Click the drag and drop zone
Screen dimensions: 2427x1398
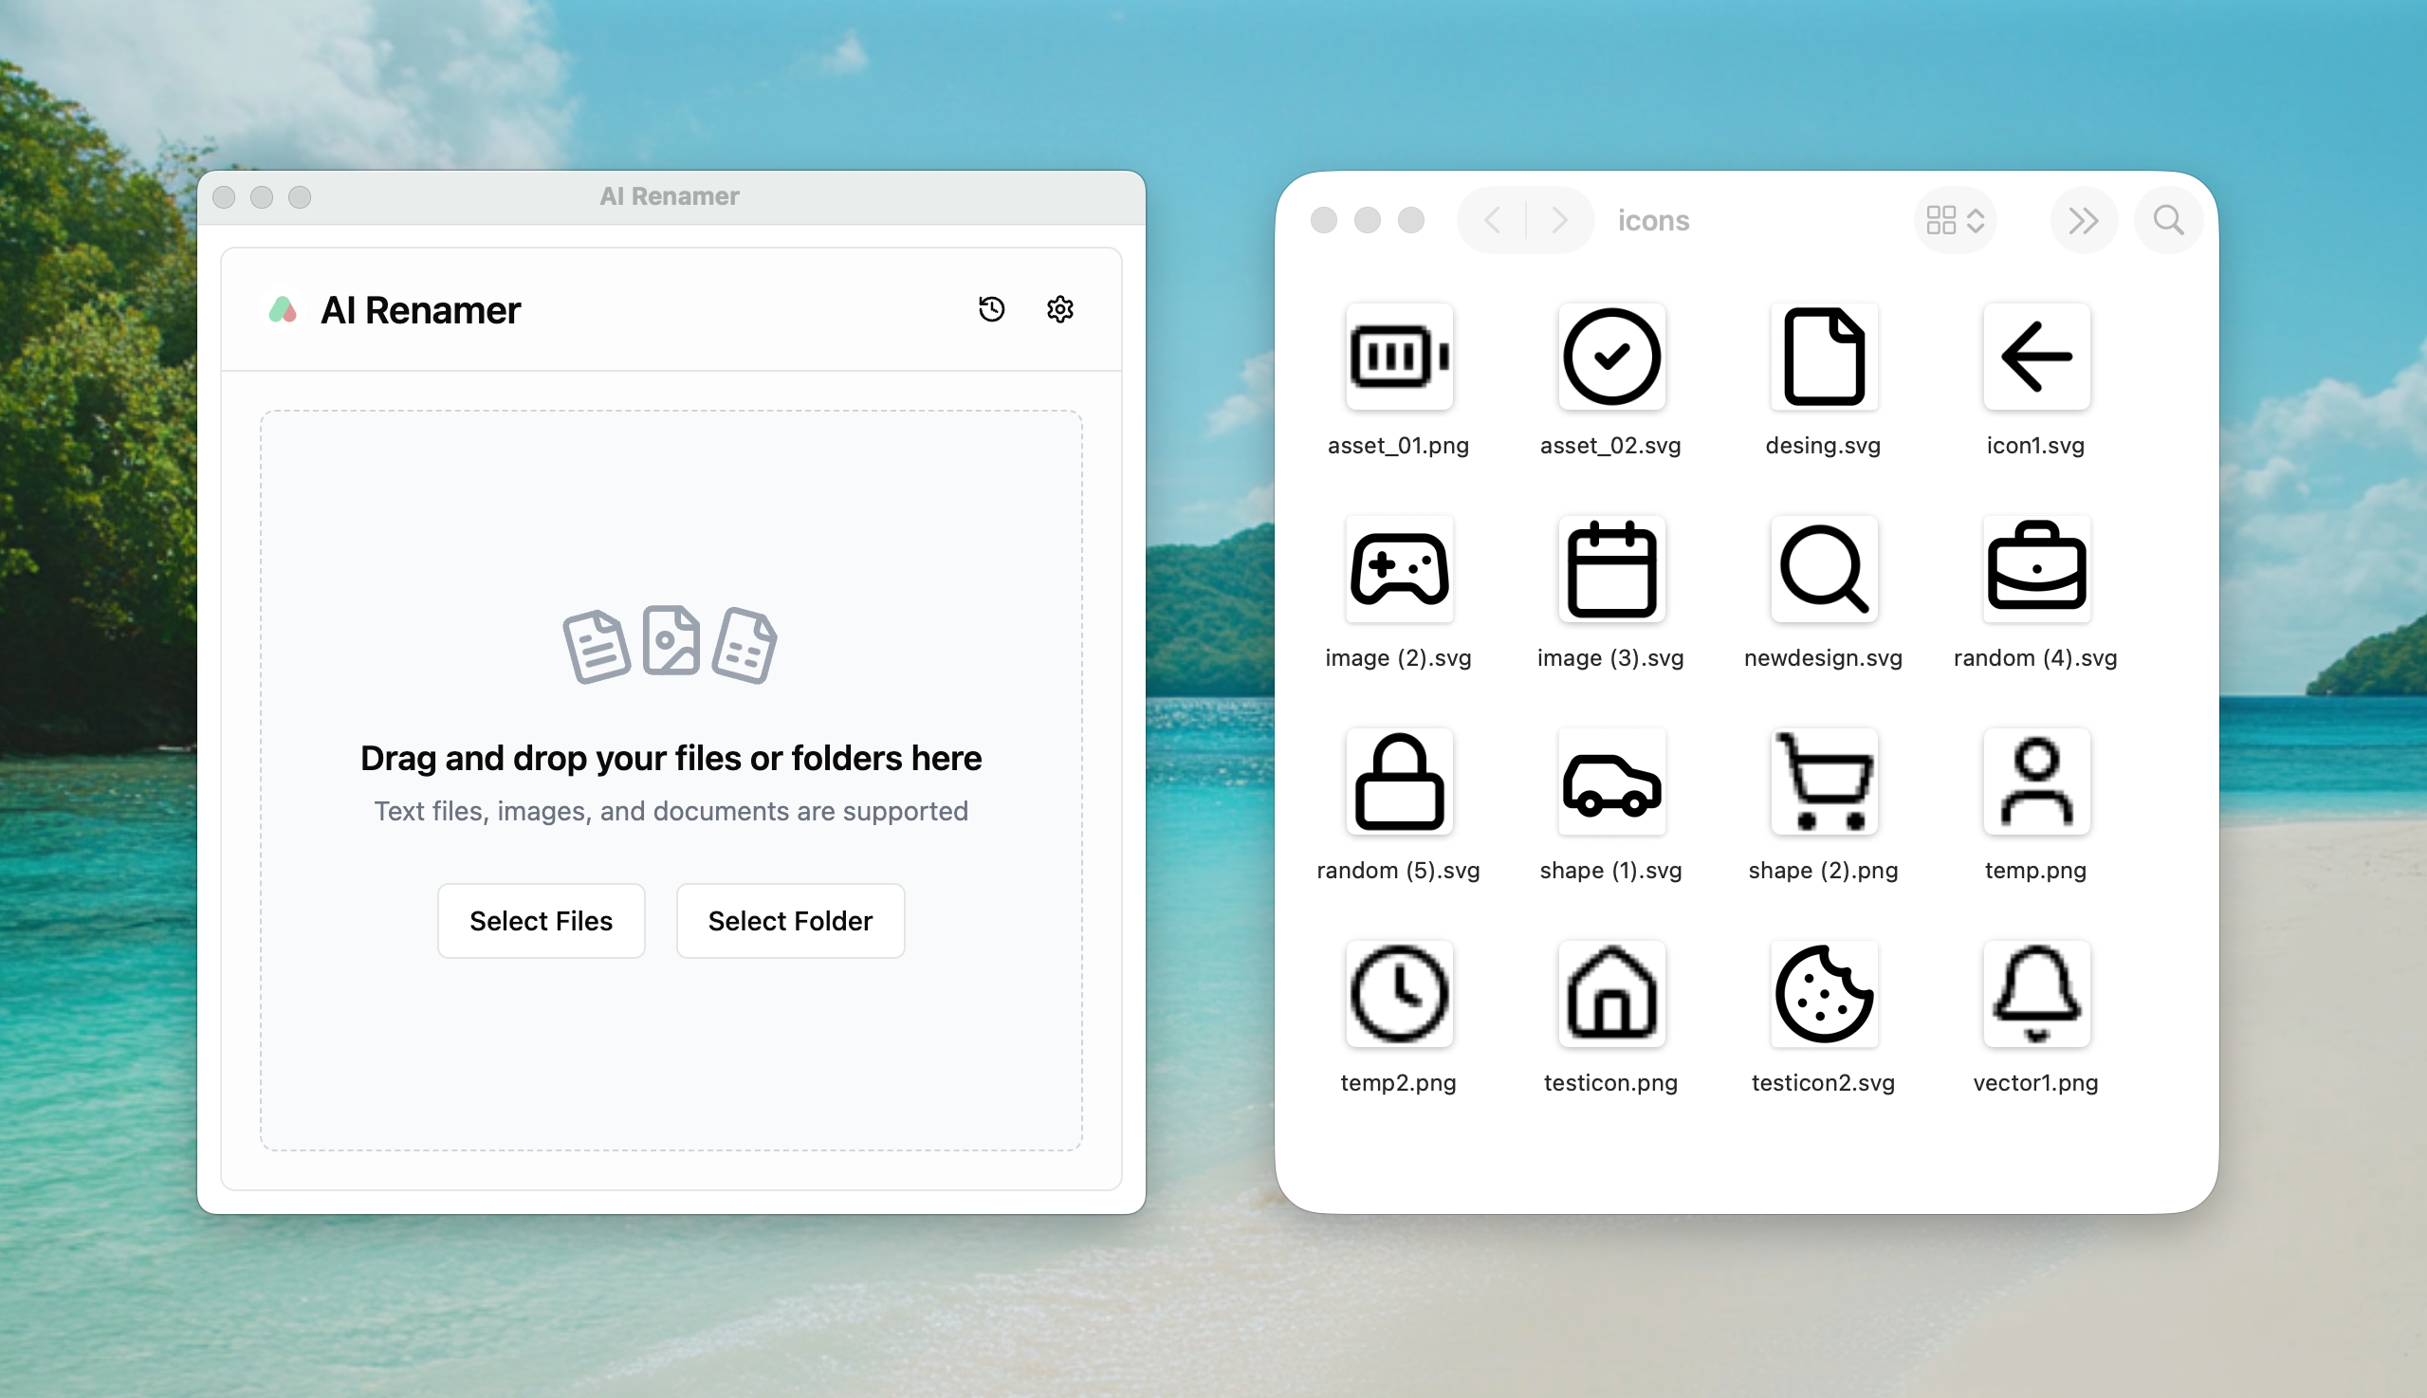(x=671, y=672)
